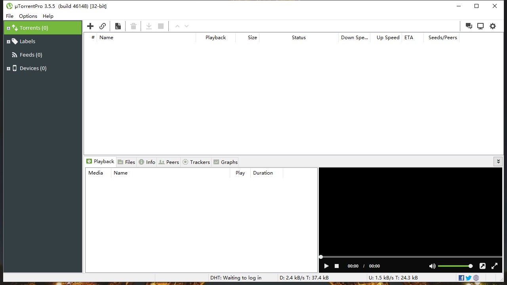Viewport: 507px width, 285px height.
Task: Sort by Down Speed column header
Action: point(354,38)
